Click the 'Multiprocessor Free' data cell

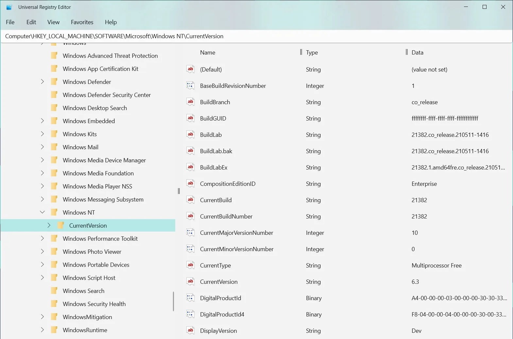coord(436,266)
